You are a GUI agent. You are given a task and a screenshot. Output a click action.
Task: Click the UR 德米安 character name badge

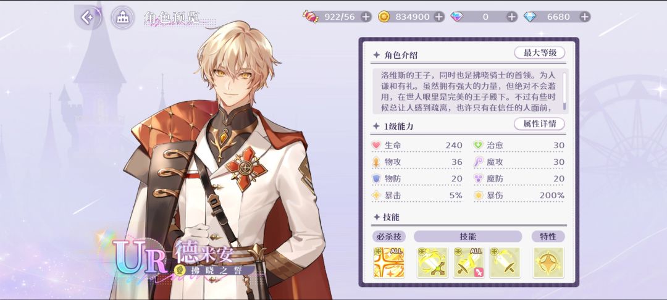184,257
